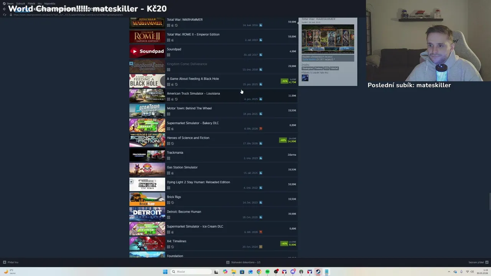The width and height of the screenshot is (491, 276).
Task: Open the Total War: WARHAMMER search result
Action: tap(213, 22)
